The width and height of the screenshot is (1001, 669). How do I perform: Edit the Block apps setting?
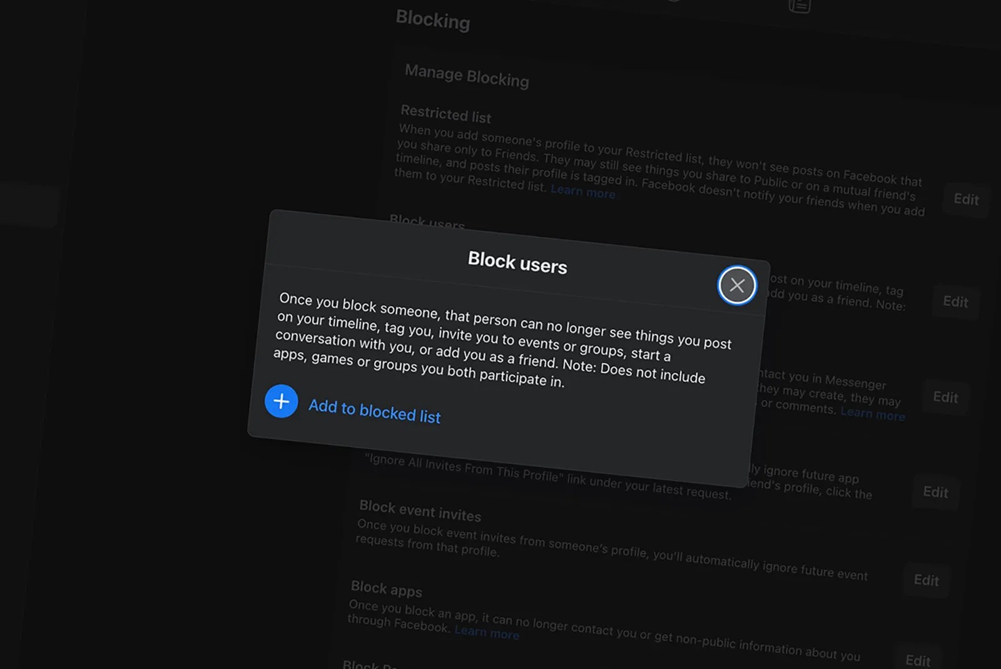[918, 660]
